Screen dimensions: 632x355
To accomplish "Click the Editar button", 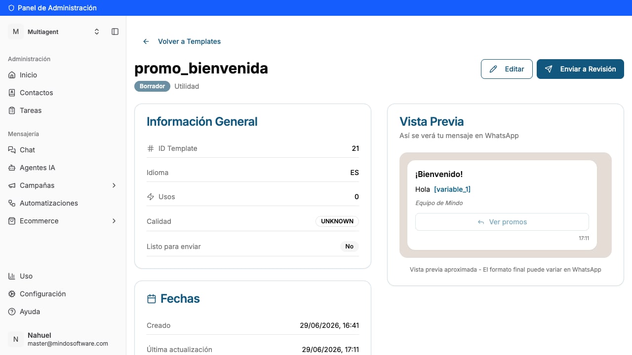I will (507, 69).
